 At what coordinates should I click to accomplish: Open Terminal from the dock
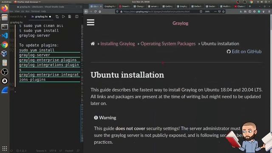pyautogui.click(x=5, y=26)
